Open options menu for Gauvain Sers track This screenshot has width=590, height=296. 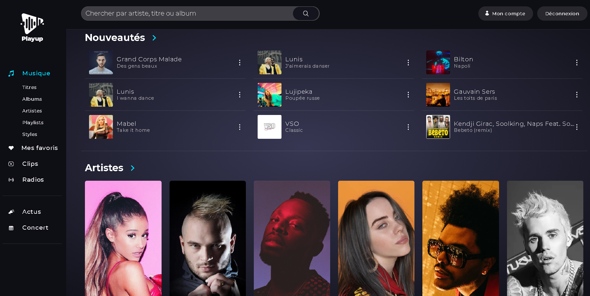coord(577,95)
